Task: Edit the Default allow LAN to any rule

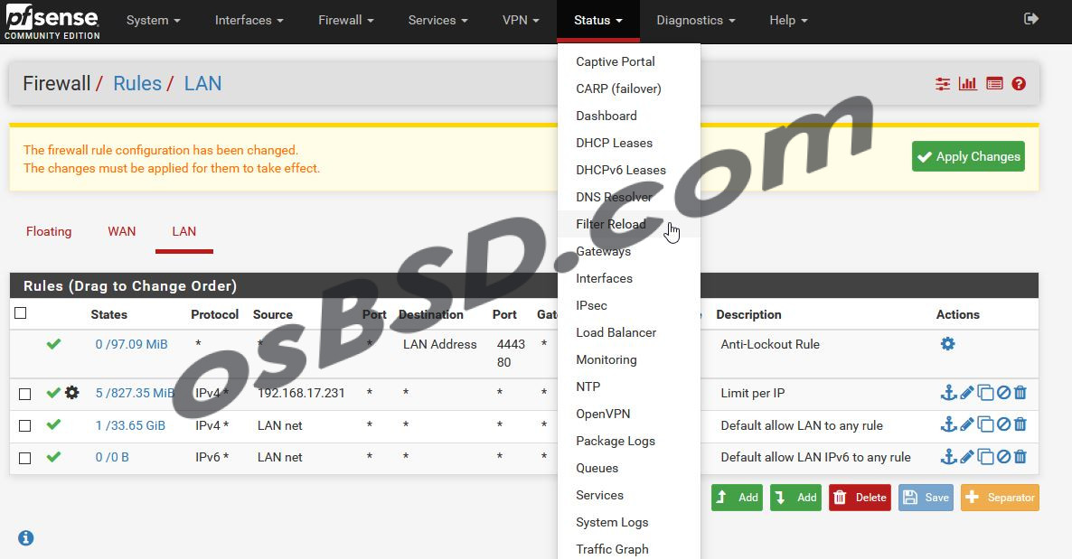Action: click(967, 424)
